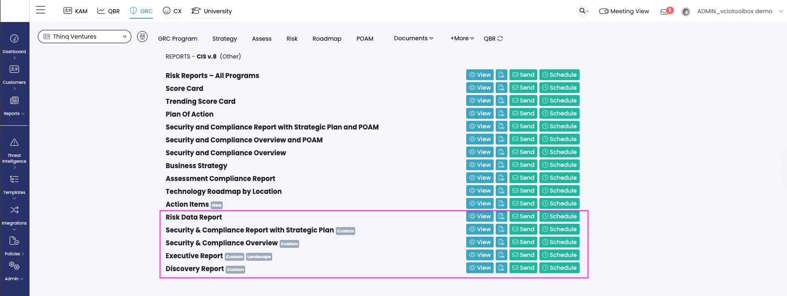Toggle the Meeting View switch
787x296 pixels.
click(x=604, y=12)
